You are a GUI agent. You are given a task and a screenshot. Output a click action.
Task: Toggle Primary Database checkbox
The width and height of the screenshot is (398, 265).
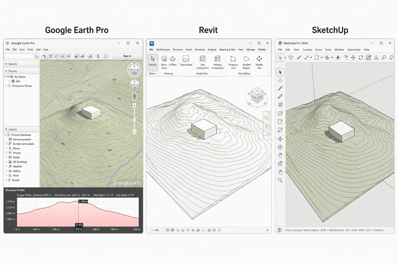point(8,135)
